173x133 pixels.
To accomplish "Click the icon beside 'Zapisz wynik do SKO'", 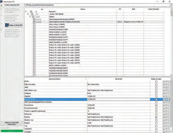I will 7,25.
